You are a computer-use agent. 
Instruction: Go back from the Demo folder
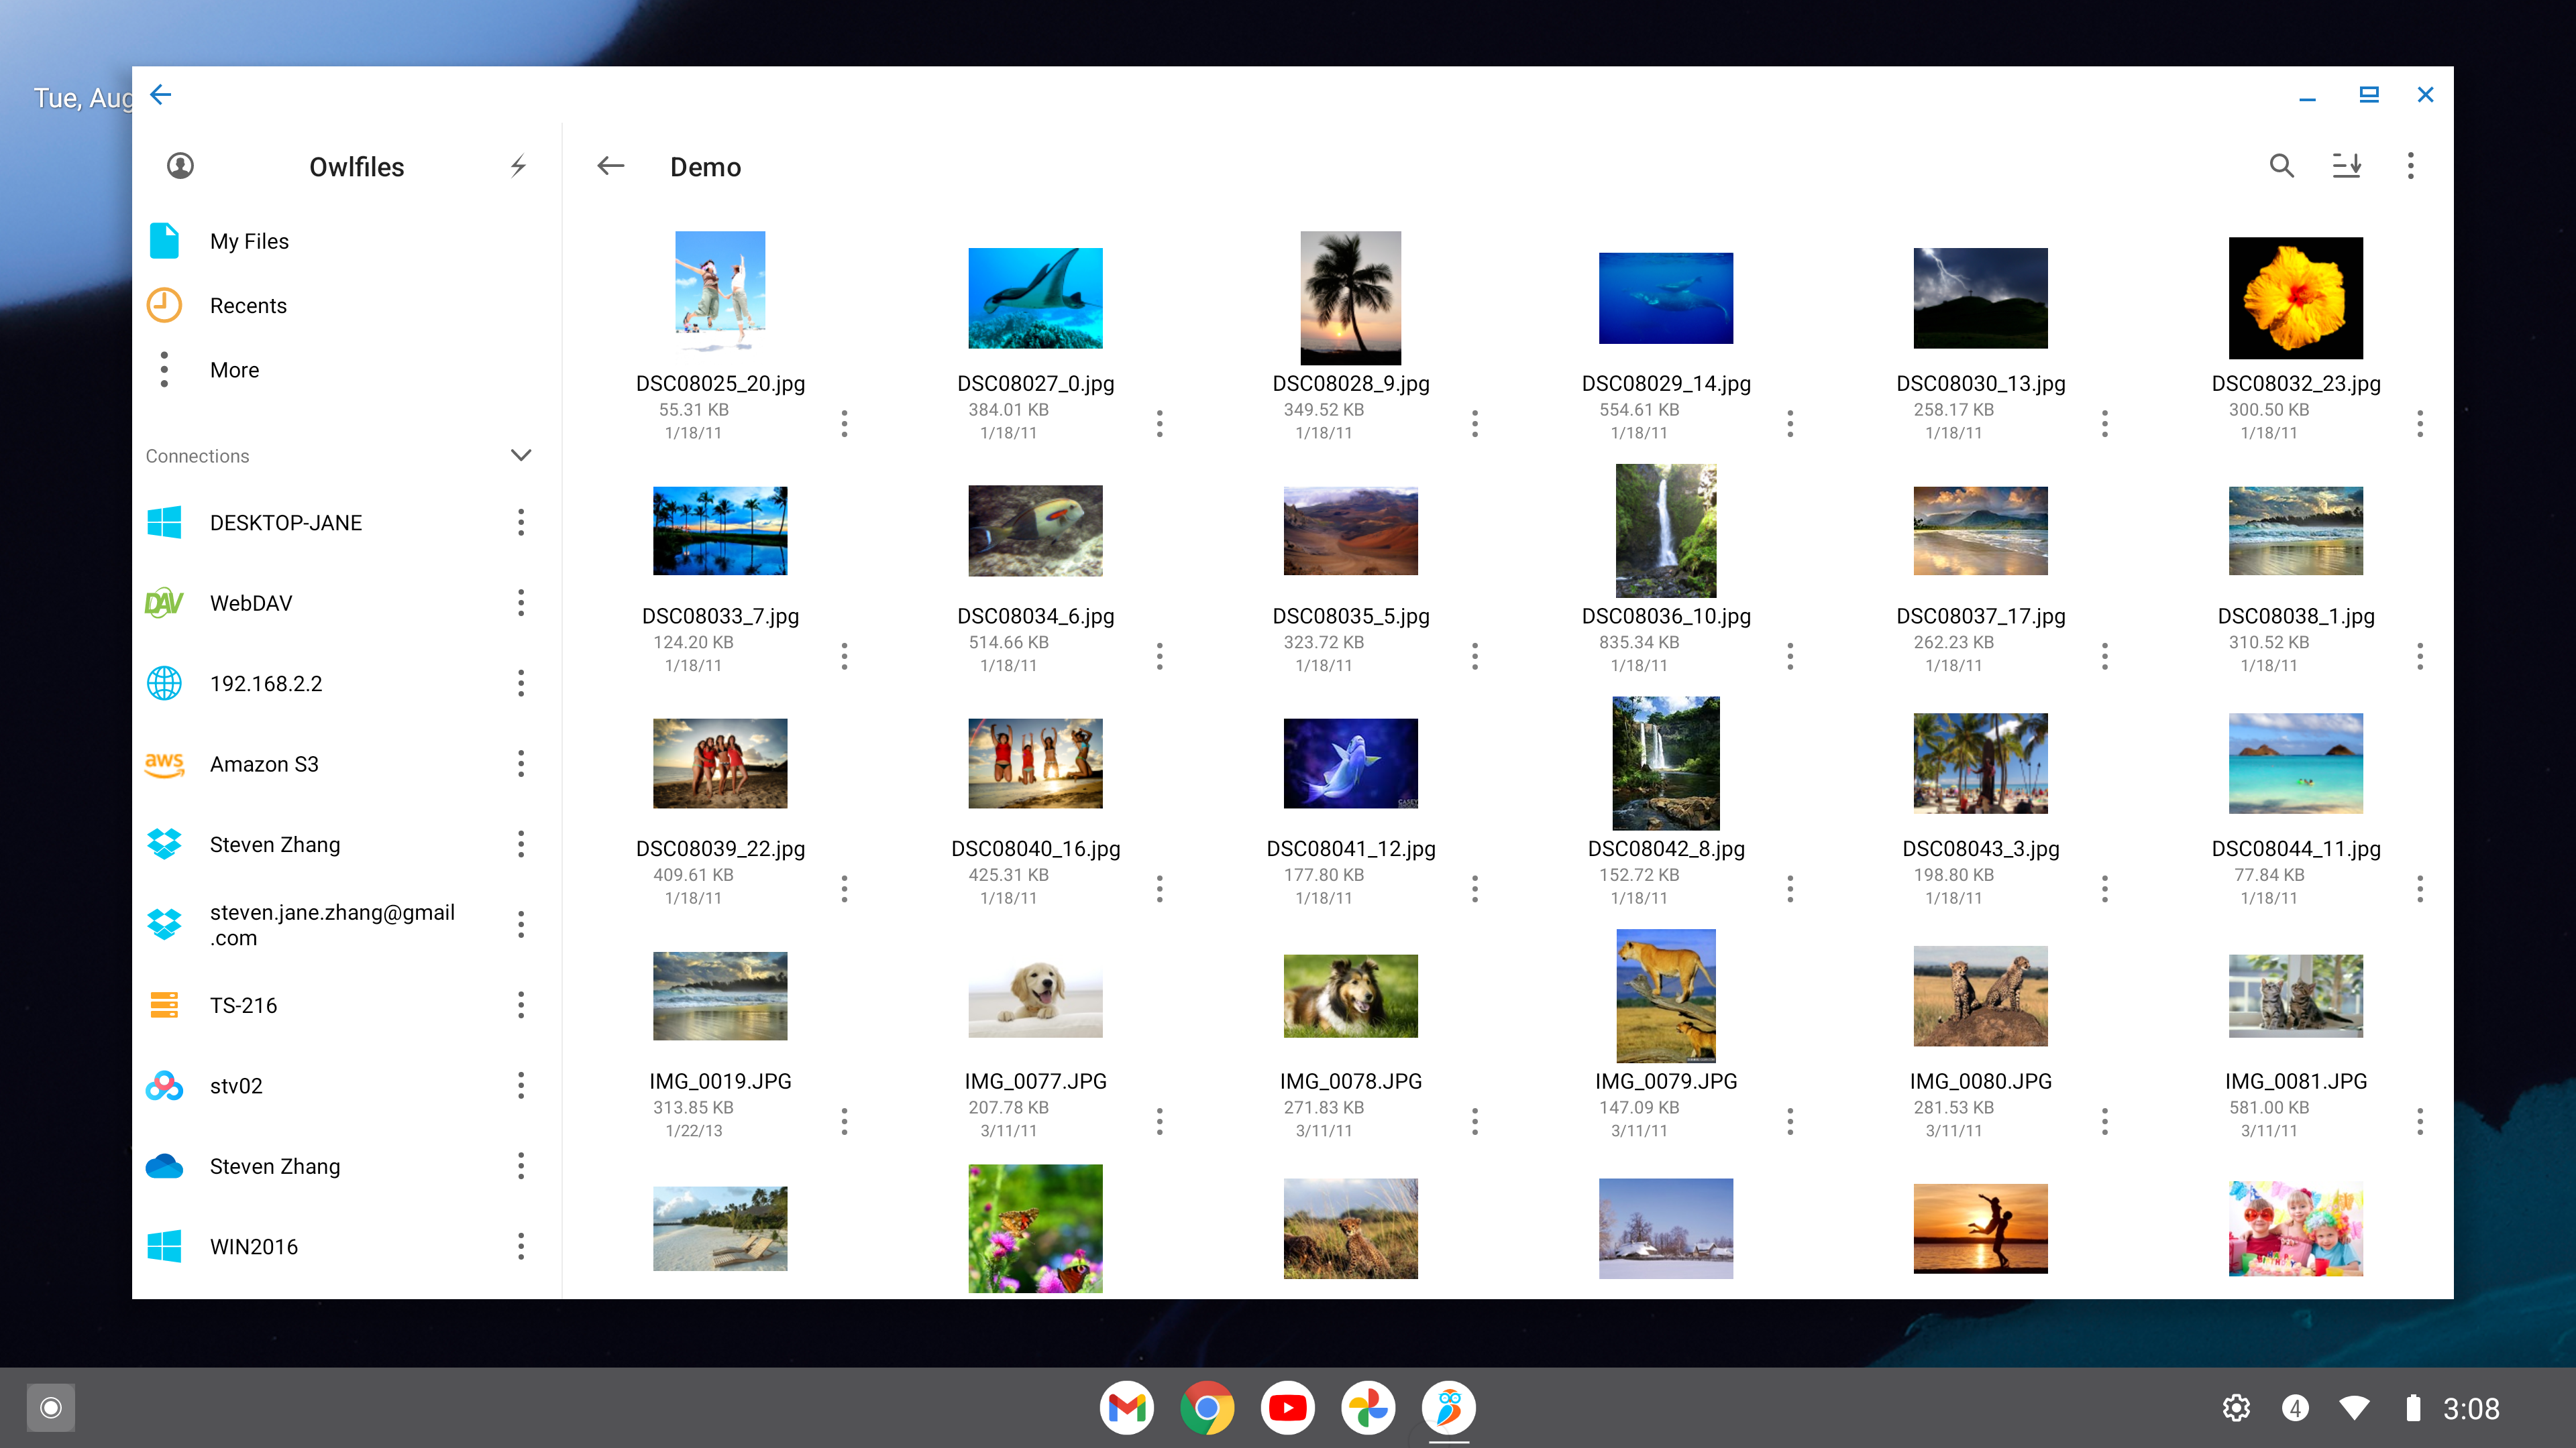(610, 166)
